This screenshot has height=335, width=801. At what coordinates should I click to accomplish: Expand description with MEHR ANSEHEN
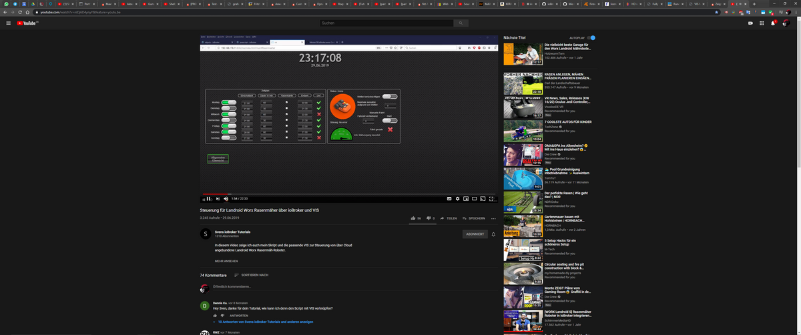point(226,261)
